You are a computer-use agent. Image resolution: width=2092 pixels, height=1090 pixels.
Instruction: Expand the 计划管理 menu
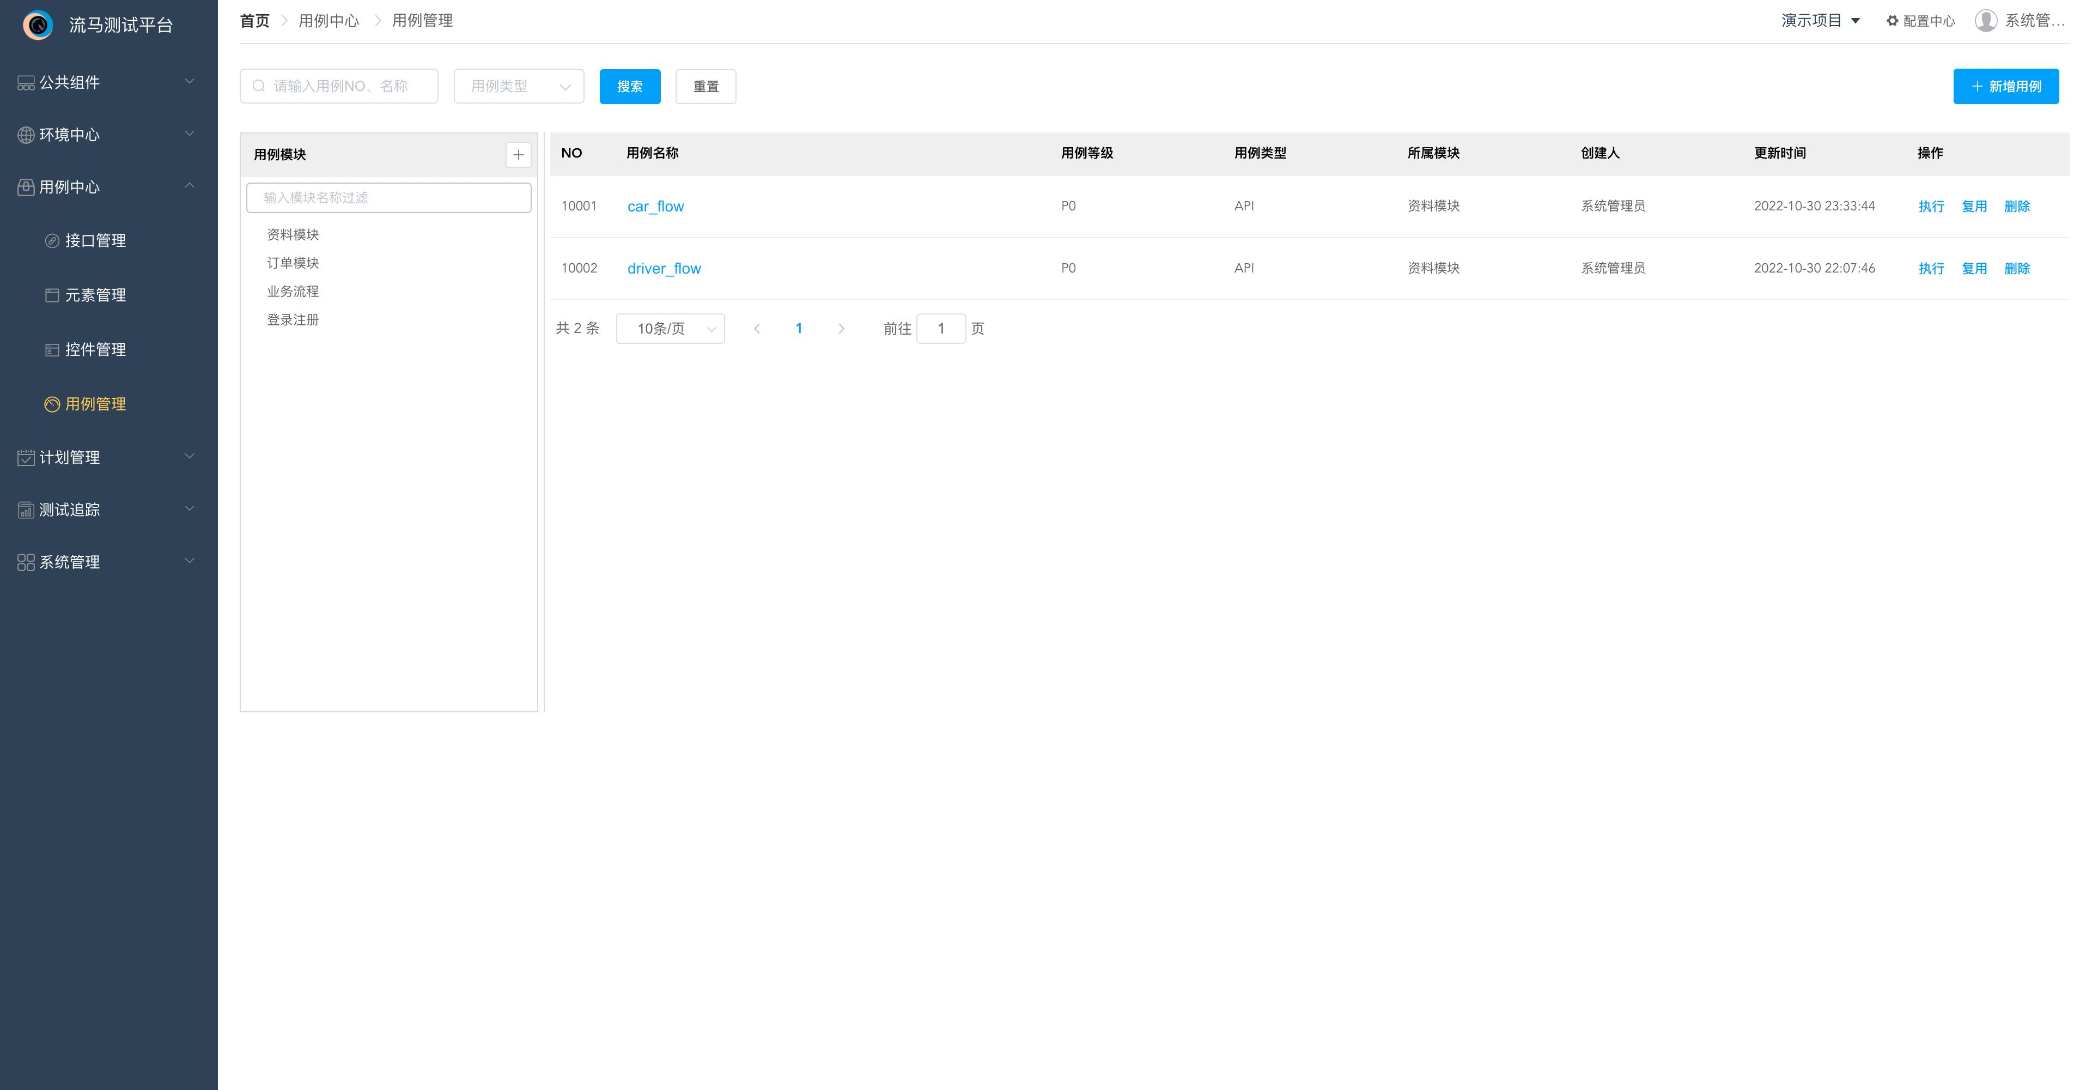[107, 457]
